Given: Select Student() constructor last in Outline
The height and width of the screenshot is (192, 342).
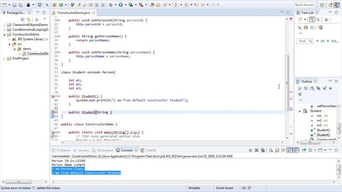Looking at the screenshot, I should 323,135.
